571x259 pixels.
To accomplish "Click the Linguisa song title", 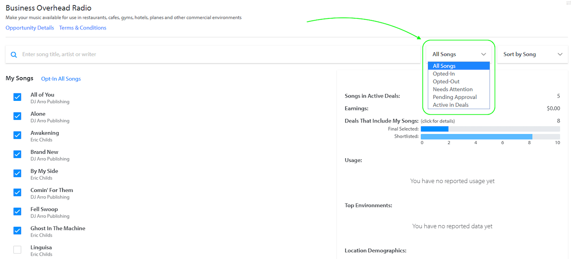I will point(41,247).
